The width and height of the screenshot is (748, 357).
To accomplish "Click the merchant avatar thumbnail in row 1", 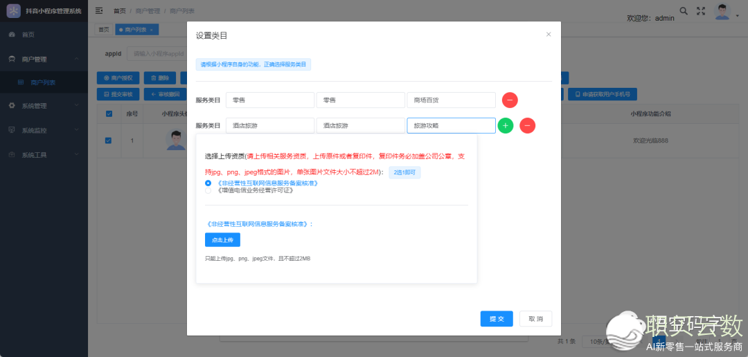I will click(175, 140).
